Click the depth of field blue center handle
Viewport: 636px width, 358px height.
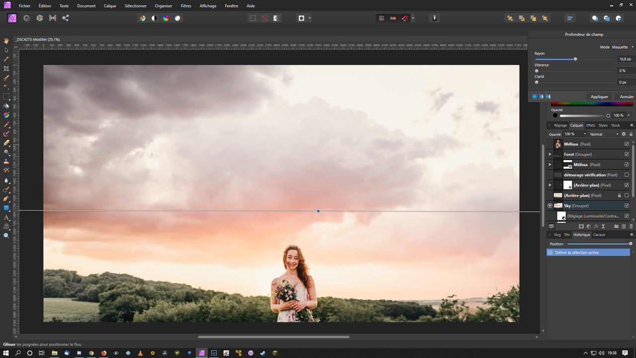click(x=318, y=211)
